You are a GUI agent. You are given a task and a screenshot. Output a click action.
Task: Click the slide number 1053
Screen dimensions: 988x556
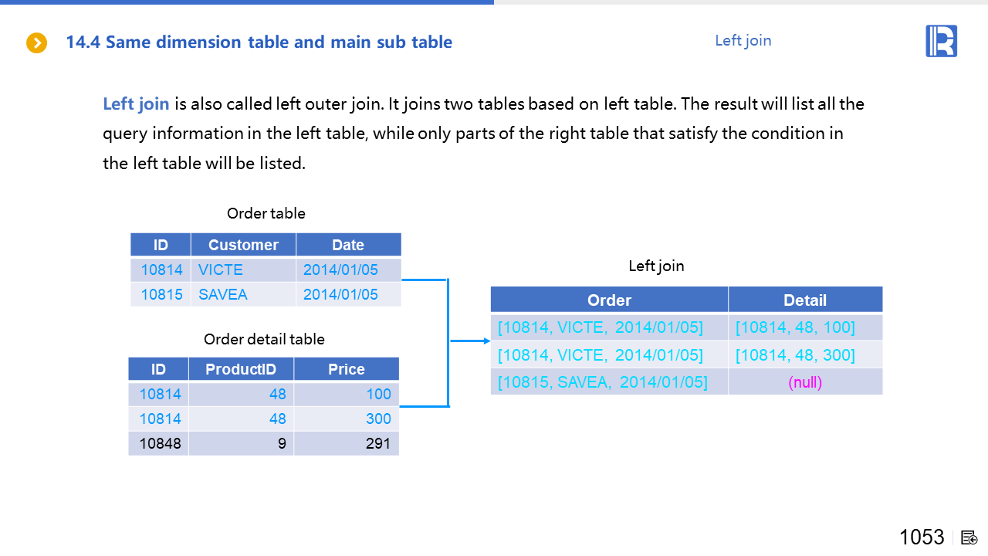click(x=922, y=537)
